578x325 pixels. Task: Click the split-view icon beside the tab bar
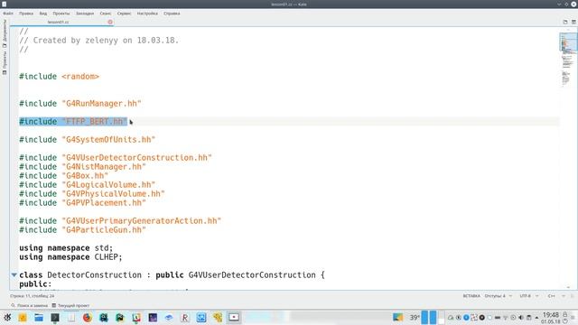coord(573,22)
